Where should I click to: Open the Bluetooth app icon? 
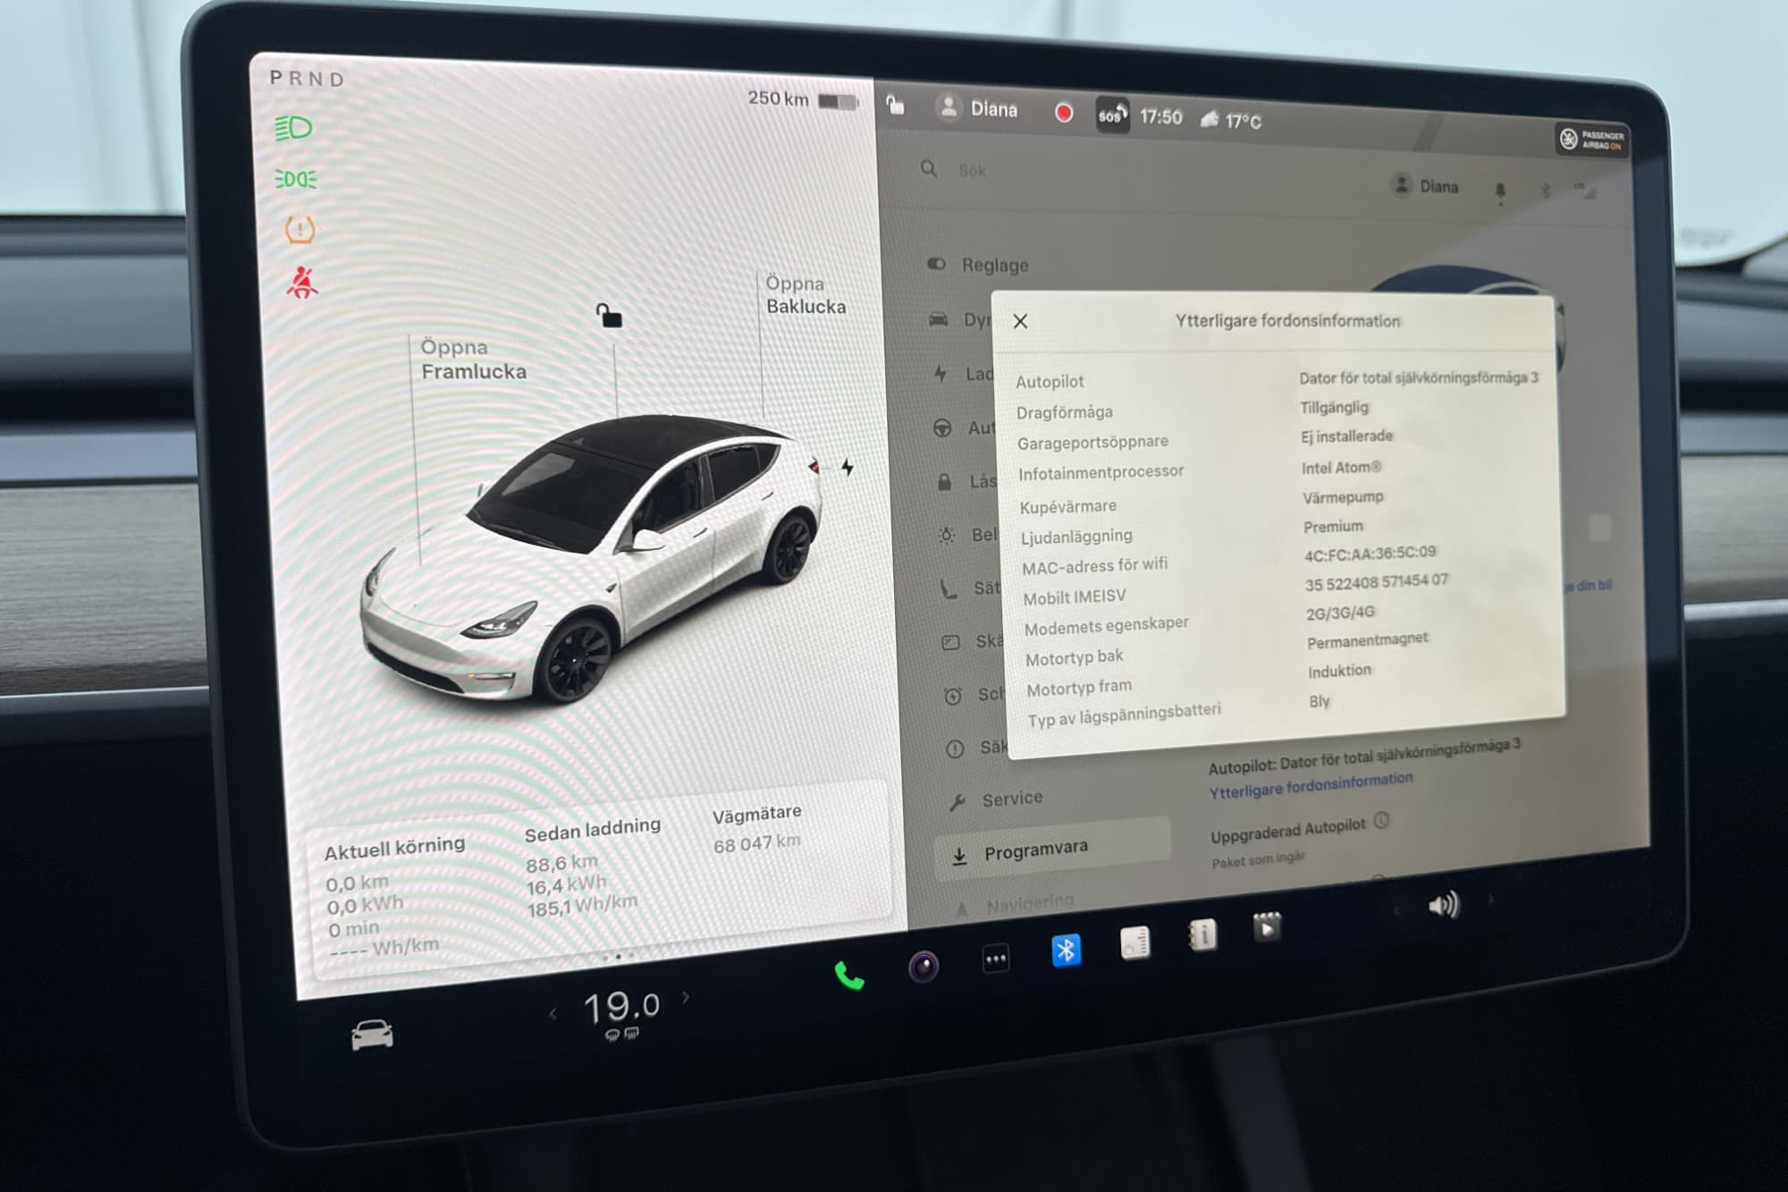coord(1066,950)
